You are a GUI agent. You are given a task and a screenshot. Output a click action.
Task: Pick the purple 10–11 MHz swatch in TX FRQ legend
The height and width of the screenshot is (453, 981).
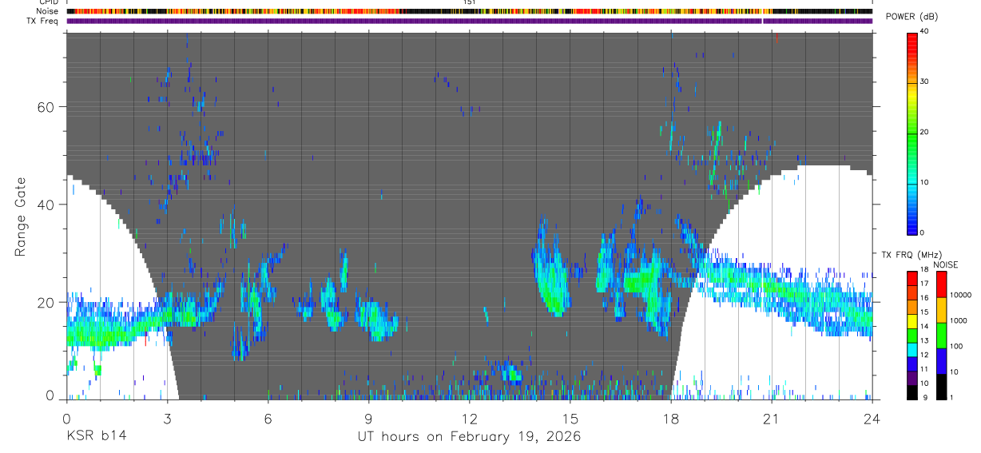pyautogui.click(x=911, y=377)
